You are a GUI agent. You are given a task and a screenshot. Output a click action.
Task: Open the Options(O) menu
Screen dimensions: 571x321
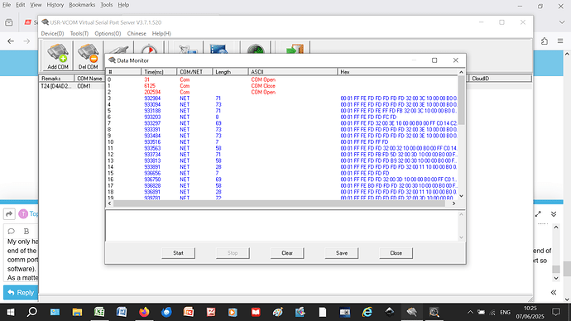[108, 33]
